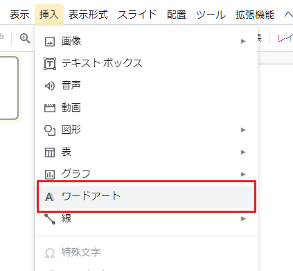Select the 図形 label

[71, 130]
